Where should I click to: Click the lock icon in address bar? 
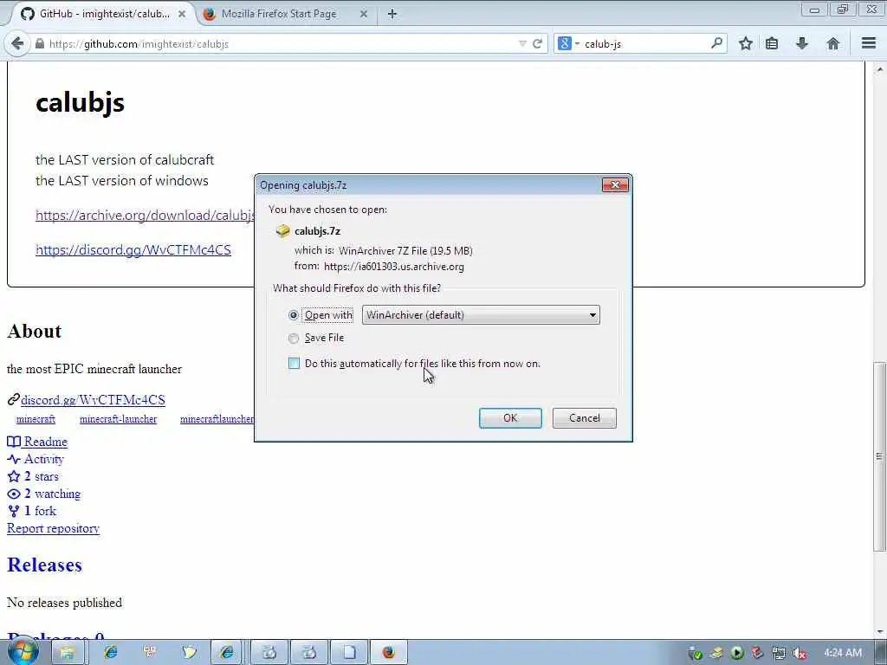40,43
